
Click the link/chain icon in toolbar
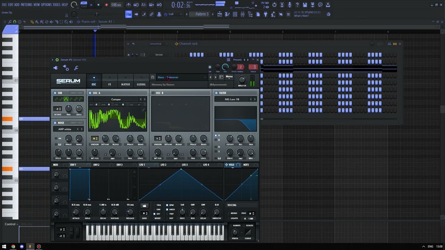(x=152, y=14)
